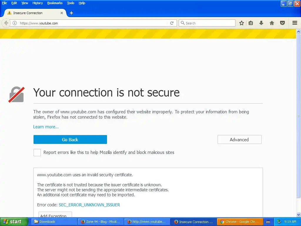Click the 'Your connection is not secure' heading
This screenshot has width=301, height=226.
click(106, 93)
